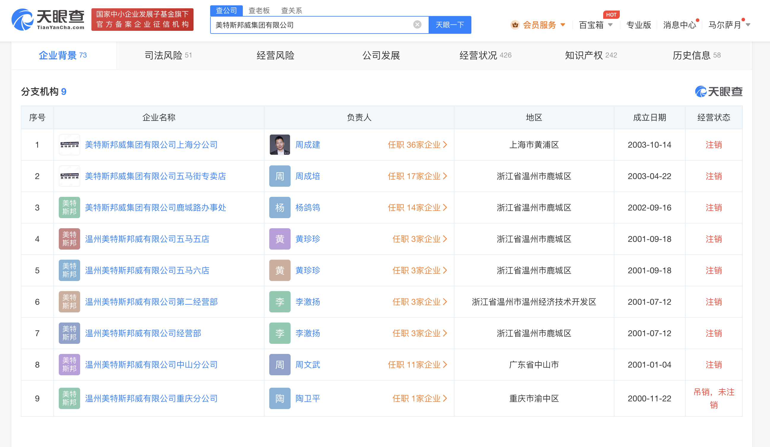The width and height of the screenshot is (770, 447).
Task: Open the 百宝箱 dropdown
Action: coord(610,25)
